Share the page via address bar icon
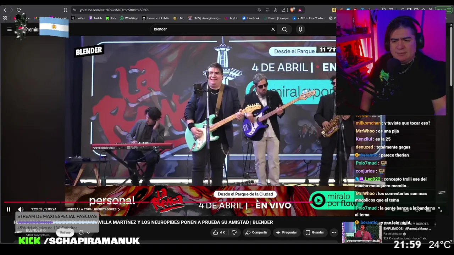454x255 pixels. pos(283,10)
